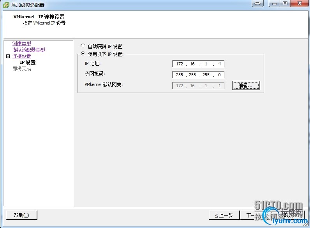Click the first octet 172 of IP address
The height and width of the screenshot is (228, 310).
[180, 64]
